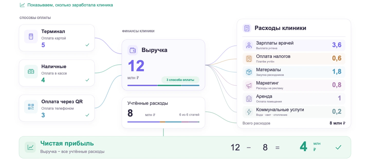Click the checkmark in the Чистая прибыль bar

coord(338,147)
